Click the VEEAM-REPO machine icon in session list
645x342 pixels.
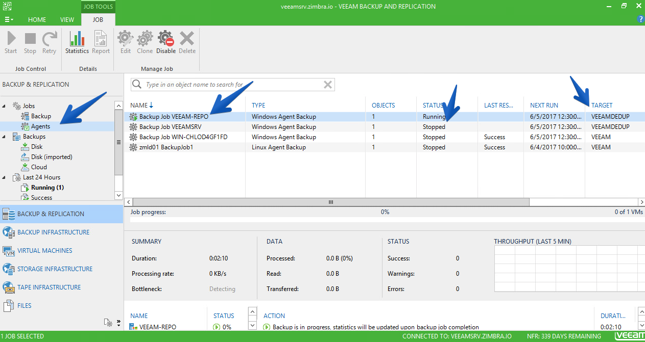click(x=134, y=327)
